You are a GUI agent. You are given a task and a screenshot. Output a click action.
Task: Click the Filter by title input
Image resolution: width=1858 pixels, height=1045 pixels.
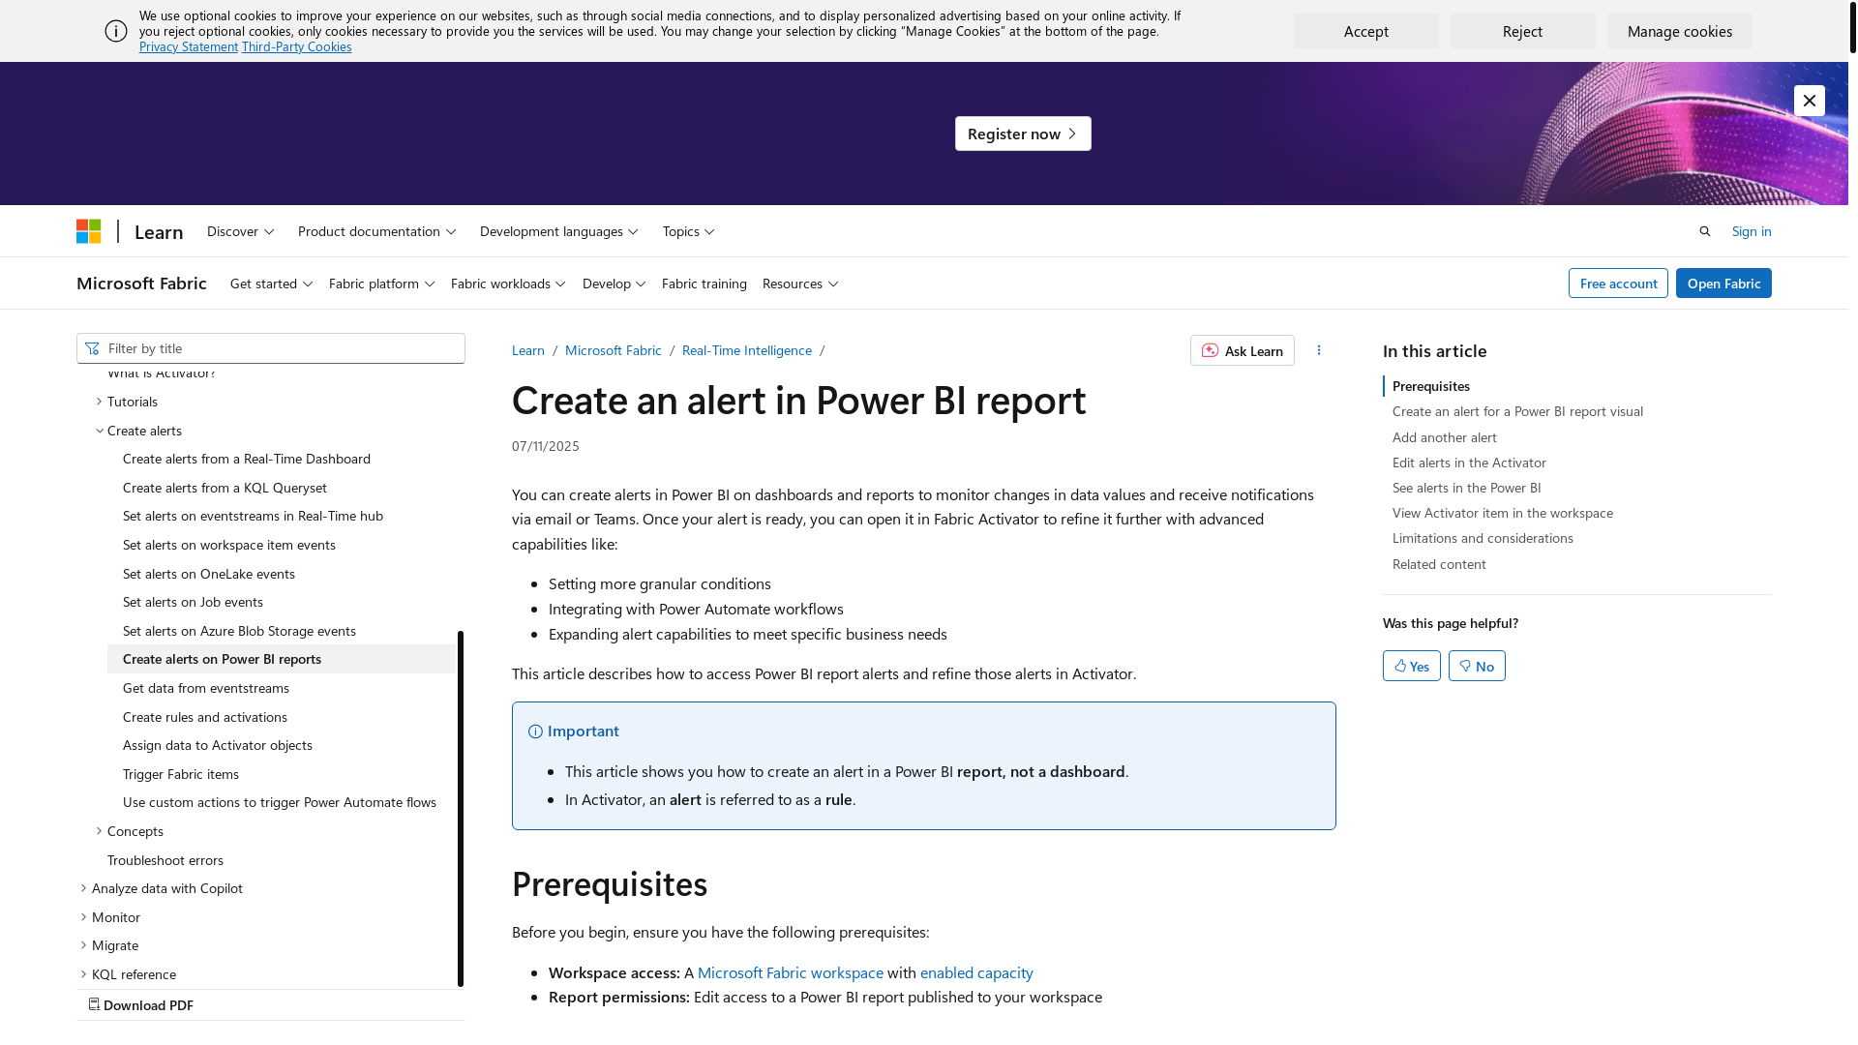pos(271,348)
